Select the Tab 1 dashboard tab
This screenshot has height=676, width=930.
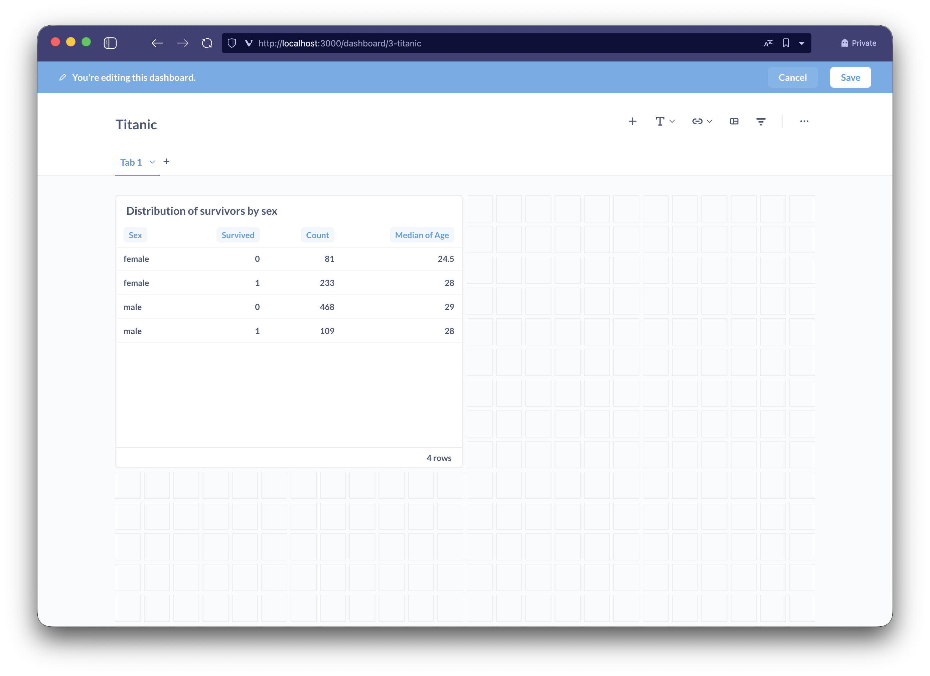pos(131,162)
